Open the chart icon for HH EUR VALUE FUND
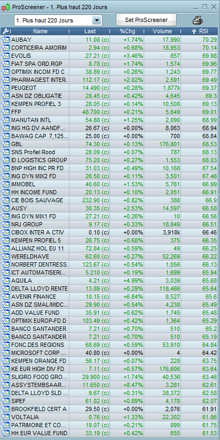This screenshot has width=220, height=440. click(x=5, y=433)
